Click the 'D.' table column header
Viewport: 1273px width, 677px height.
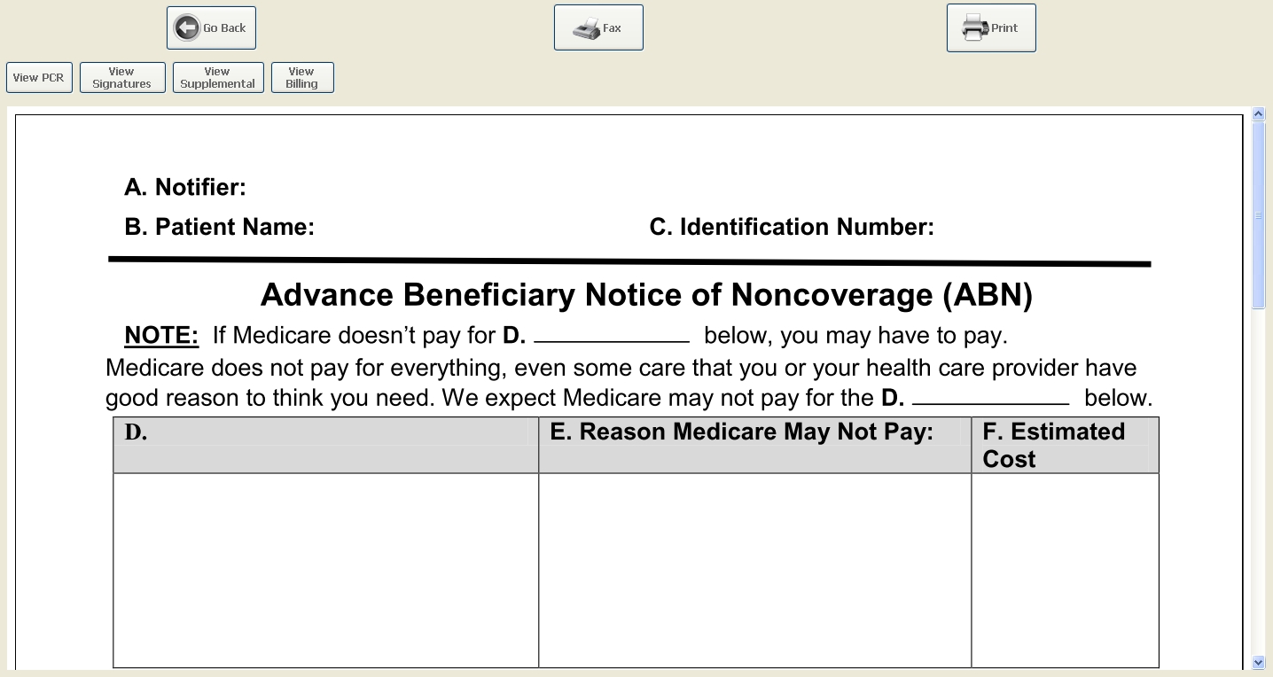(326, 445)
